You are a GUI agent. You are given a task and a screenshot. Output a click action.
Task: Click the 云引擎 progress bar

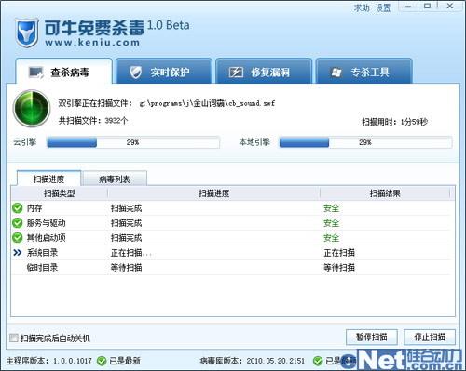(x=133, y=142)
